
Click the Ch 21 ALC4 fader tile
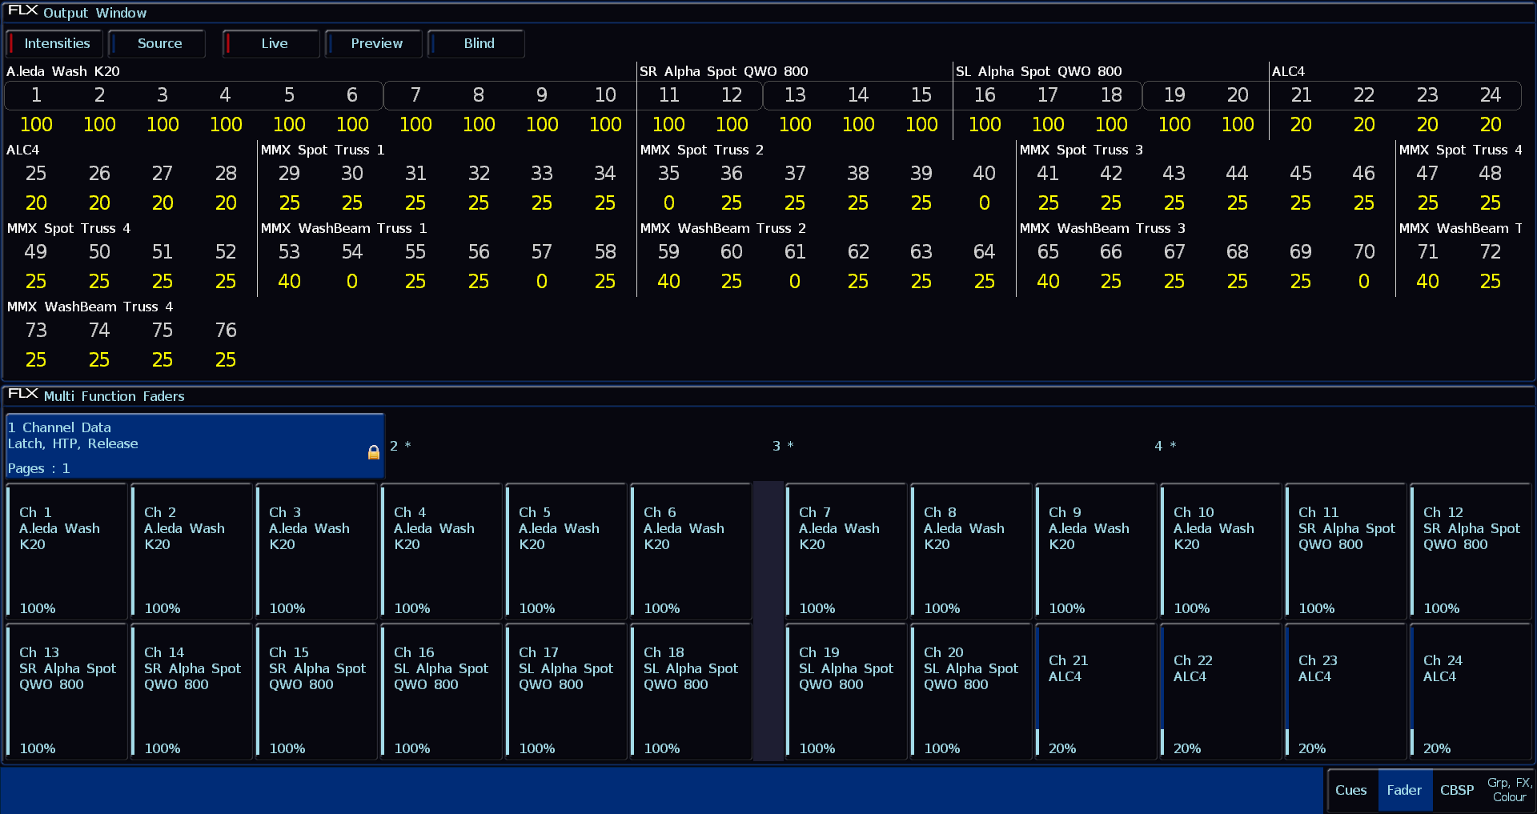1096,692
